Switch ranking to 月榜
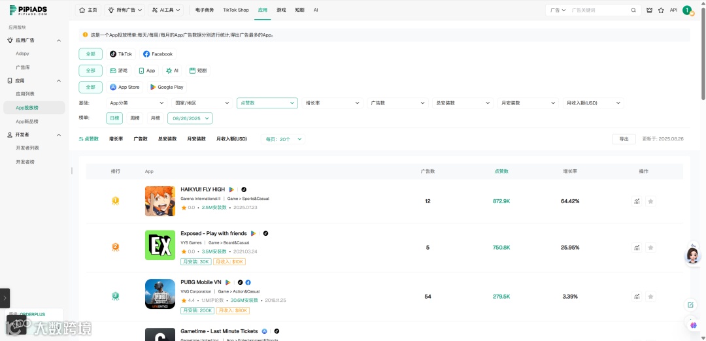Screen dimensions: 706x341 click(x=156, y=118)
